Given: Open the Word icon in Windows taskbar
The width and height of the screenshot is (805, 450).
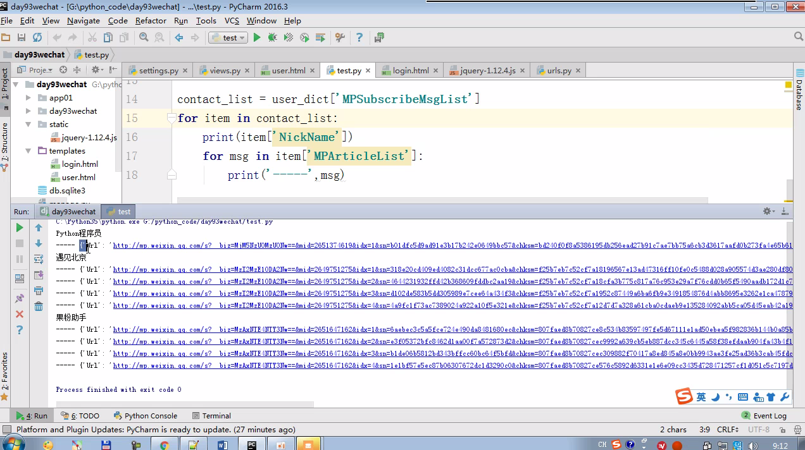Looking at the screenshot, I should tap(222, 445).
